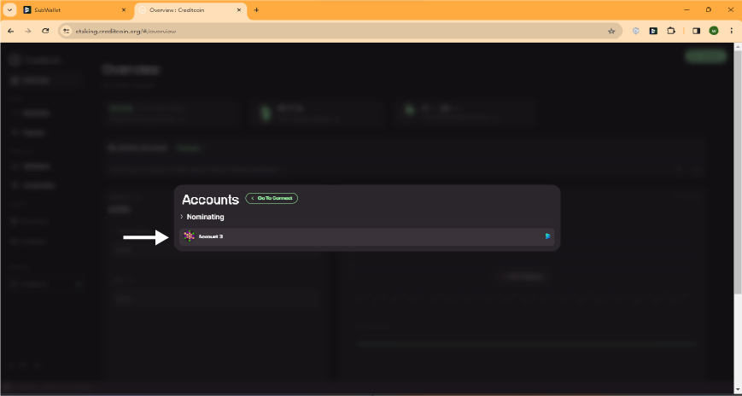Go back to the previous page

11,31
